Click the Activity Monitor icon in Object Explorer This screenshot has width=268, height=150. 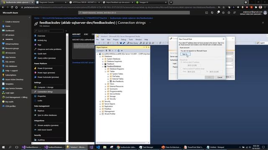click(x=122, y=51)
